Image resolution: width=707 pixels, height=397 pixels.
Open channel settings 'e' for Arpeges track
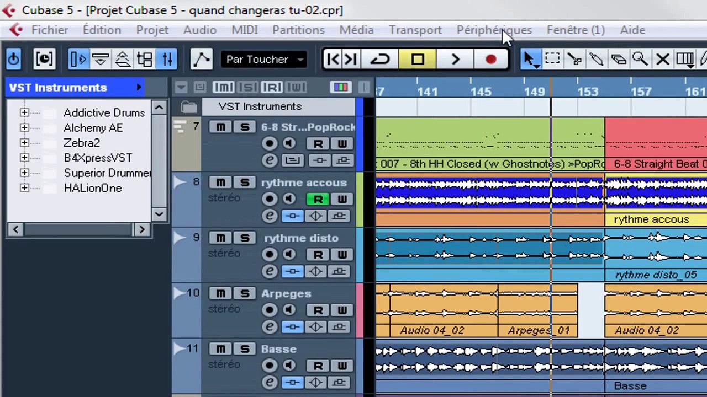(x=270, y=327)
